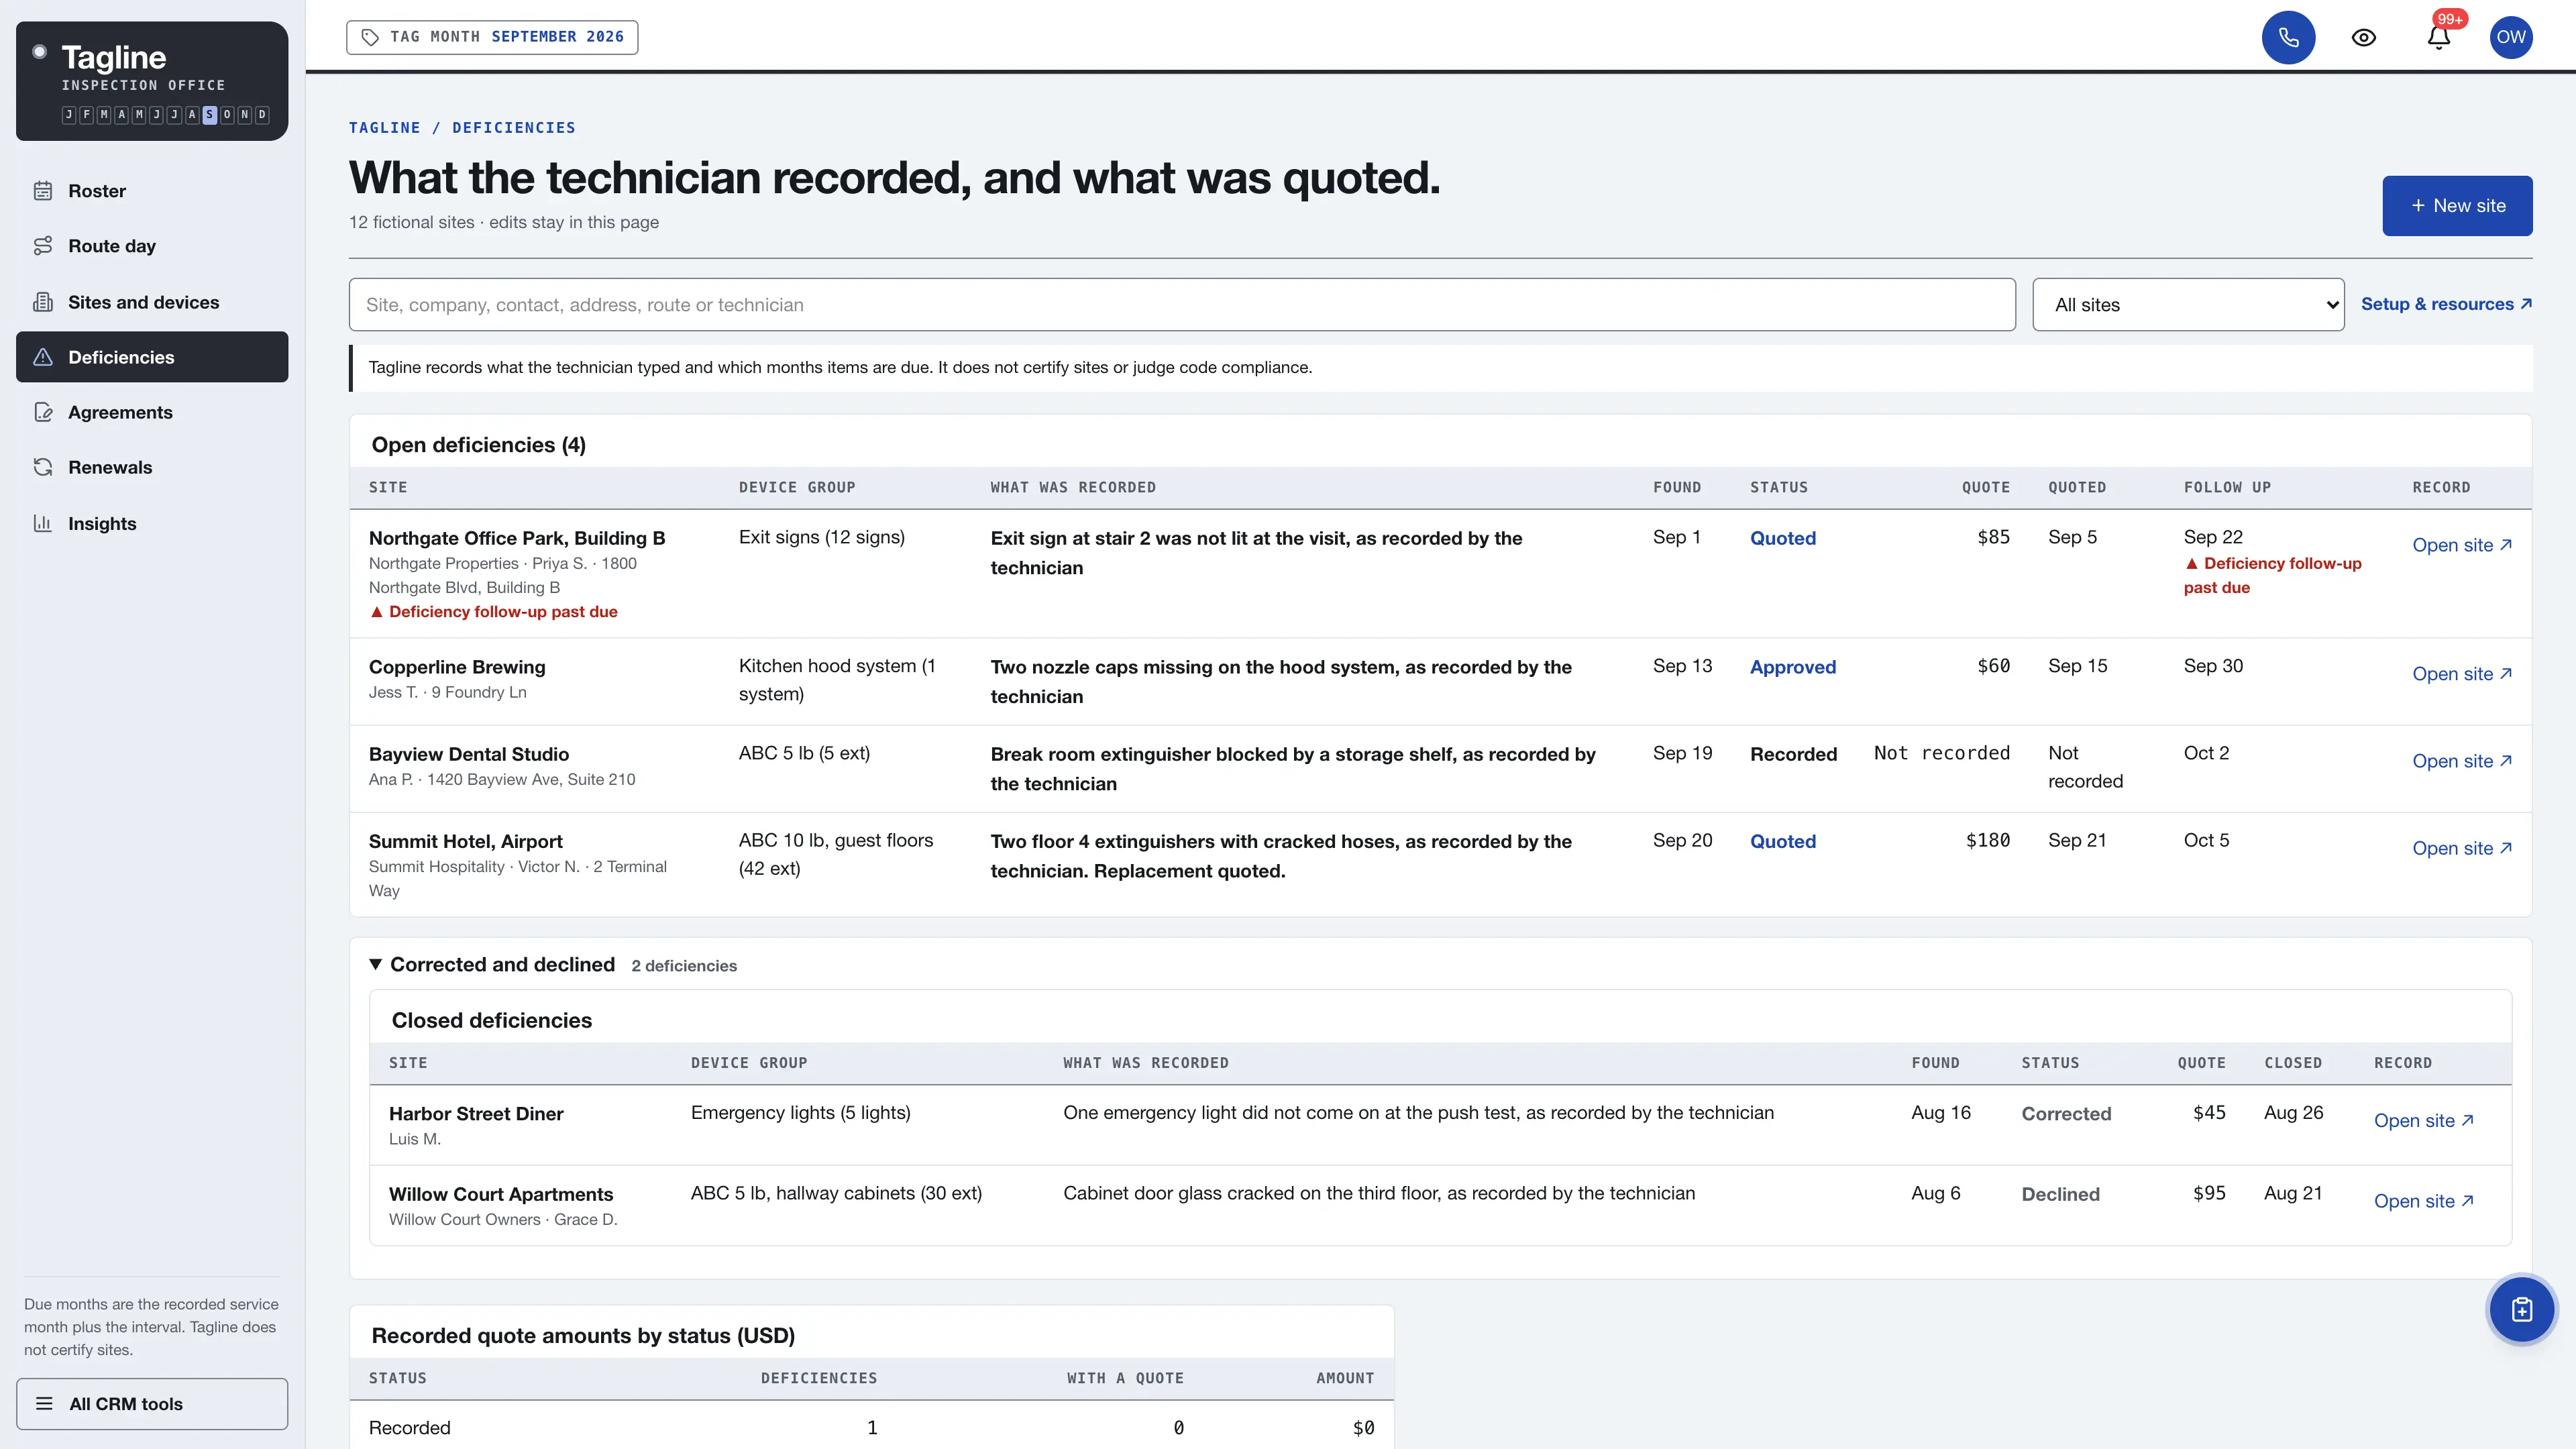Open Sites and devices page
Viewport: 2576px width, 1449px height.
[x=152, y=302]
